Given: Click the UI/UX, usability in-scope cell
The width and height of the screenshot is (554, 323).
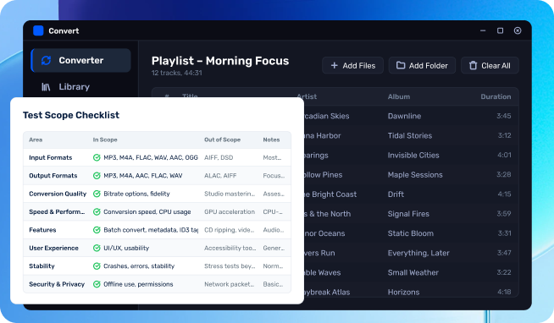Looking at the screenshot, I should (x=126, y=248).
